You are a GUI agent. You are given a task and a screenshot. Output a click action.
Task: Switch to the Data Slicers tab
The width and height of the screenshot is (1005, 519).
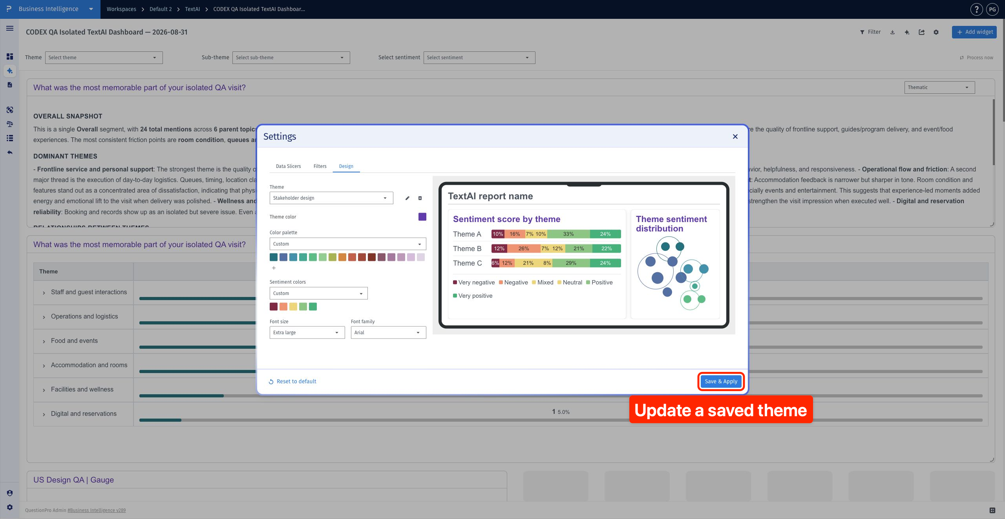pyautogui.click(x=289, y=166)
